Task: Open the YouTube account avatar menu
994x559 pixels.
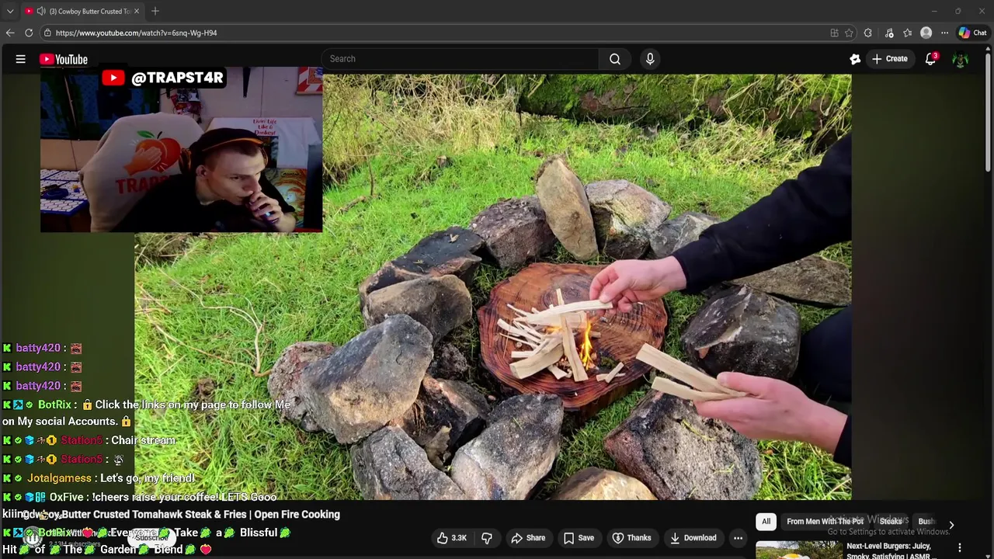Action: point(961,59)
